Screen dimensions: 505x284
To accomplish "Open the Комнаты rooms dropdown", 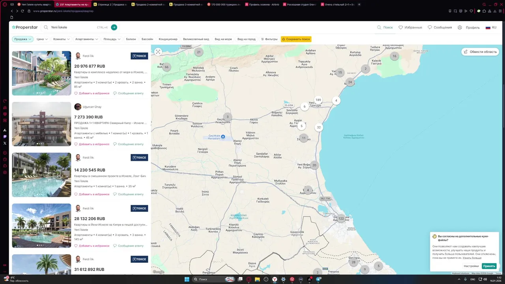I will [62, 39].
